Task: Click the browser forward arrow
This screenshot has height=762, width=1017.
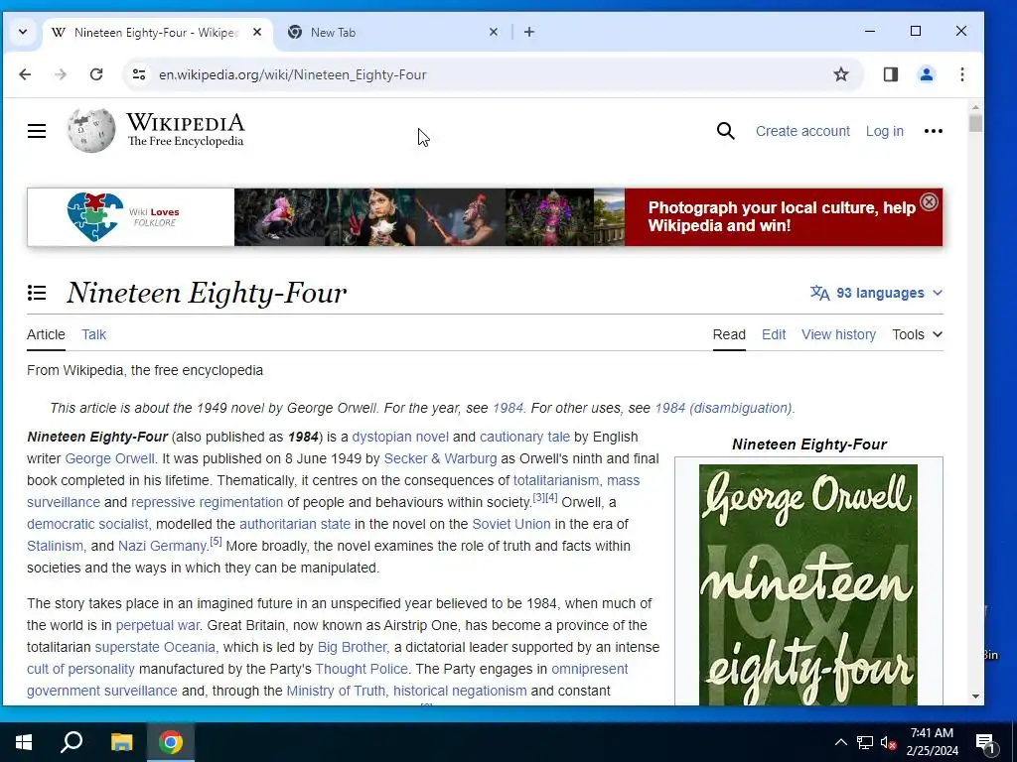Action: click(61, 74)
